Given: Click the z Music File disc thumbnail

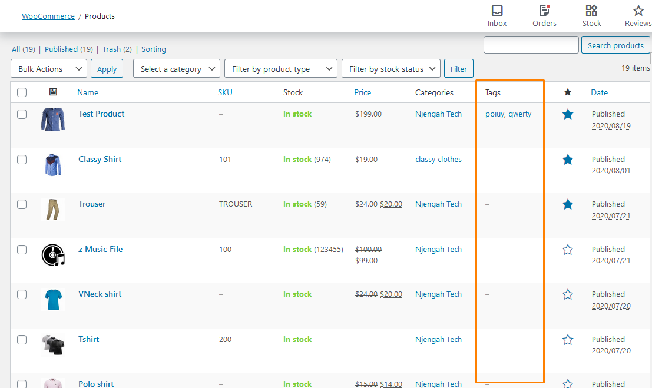Looking at the screenshot, I should tap(53, 255).
